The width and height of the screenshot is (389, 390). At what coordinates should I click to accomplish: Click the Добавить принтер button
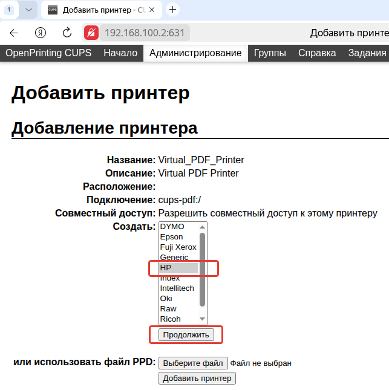point(197,379)
